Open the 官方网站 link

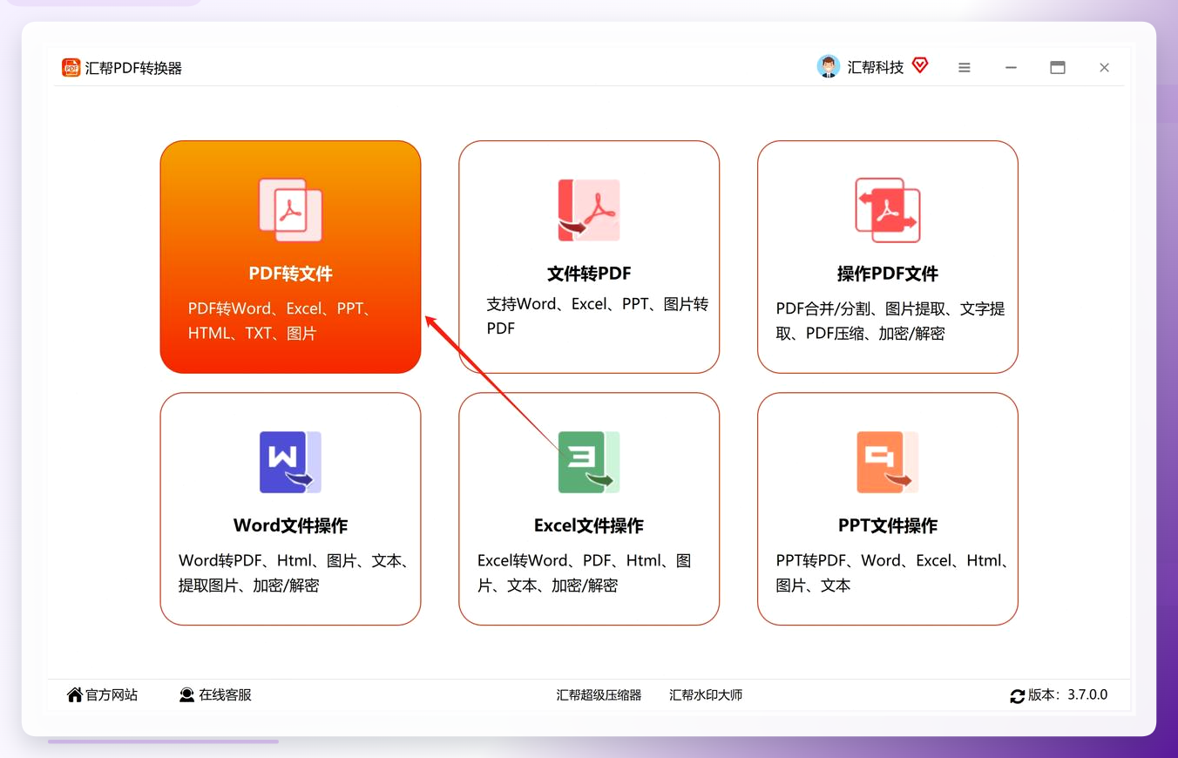point(112,695)
